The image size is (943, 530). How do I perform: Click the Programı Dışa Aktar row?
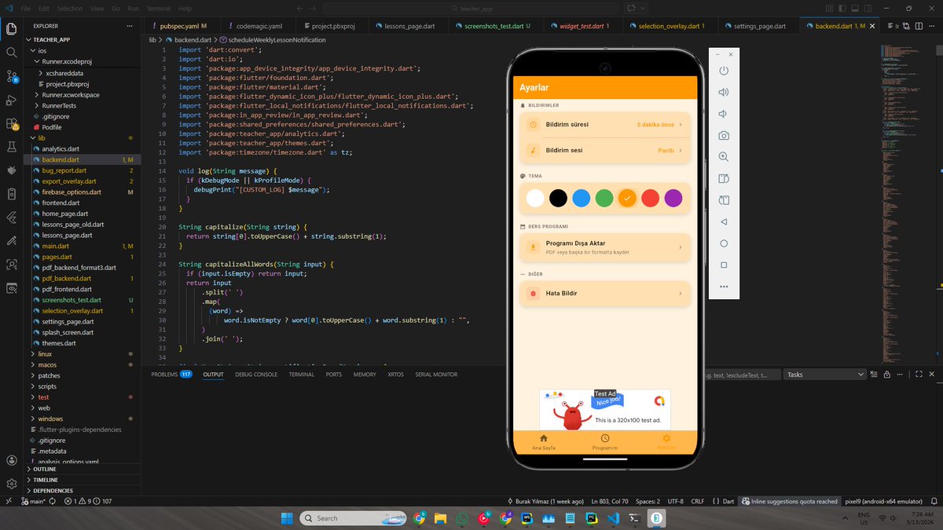coord(605,247)
